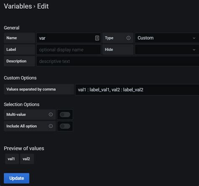Click the Update button
The height and width of the screenshot is (186, 199).
point(16,178)
